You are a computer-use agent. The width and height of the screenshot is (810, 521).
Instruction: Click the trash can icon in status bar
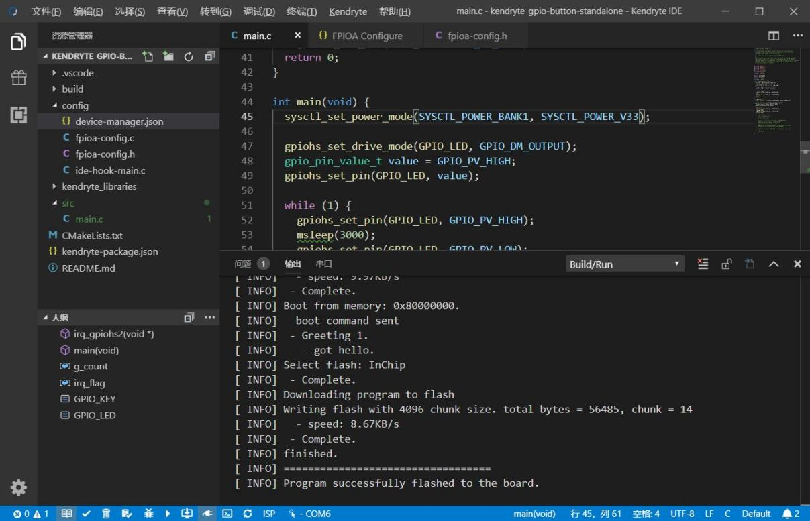tap(106, 514)
